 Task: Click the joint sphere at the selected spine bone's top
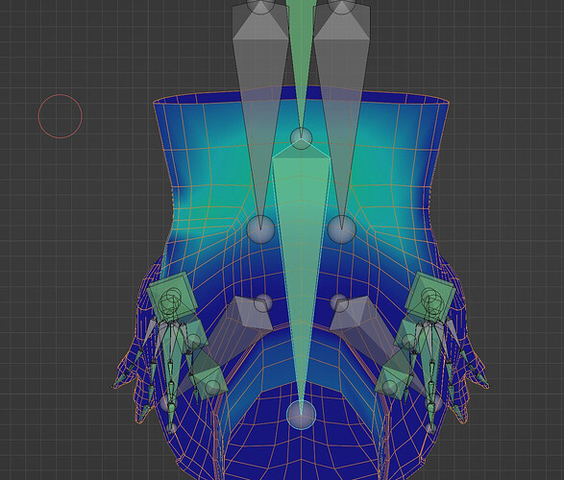[x=301, y=137]
